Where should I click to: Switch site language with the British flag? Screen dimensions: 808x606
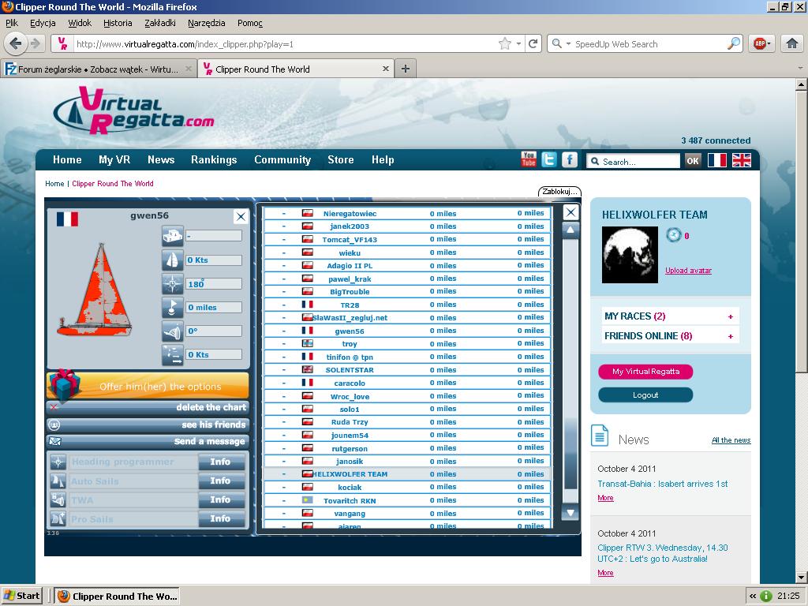tap(742, 160)
